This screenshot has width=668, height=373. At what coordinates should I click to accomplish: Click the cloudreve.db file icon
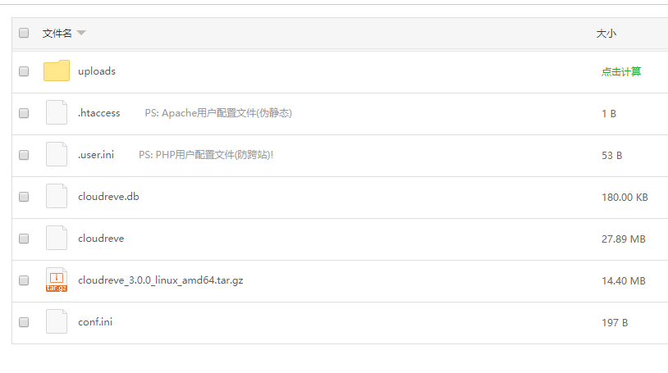coord(57,197)
